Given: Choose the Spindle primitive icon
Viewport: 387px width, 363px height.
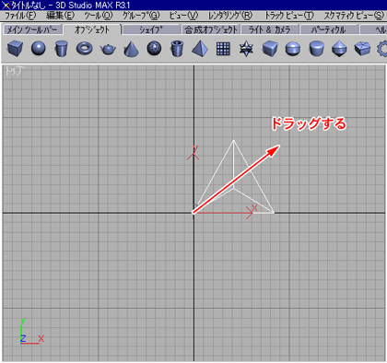Looking at the screenshot, I should (x=339, y=49).
